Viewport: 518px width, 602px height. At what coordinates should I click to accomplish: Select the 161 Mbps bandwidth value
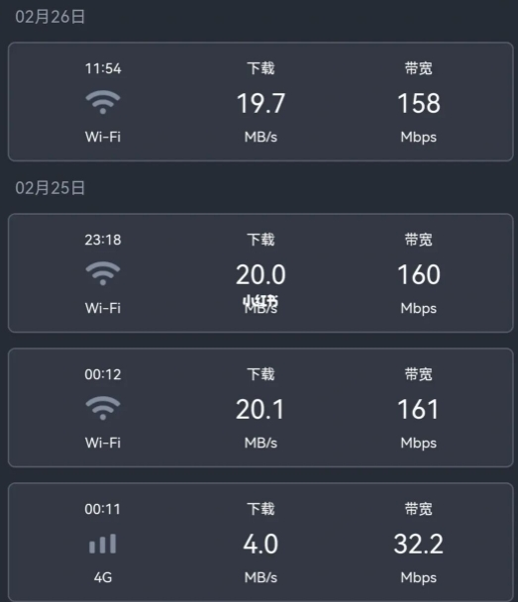click(418, 409)
